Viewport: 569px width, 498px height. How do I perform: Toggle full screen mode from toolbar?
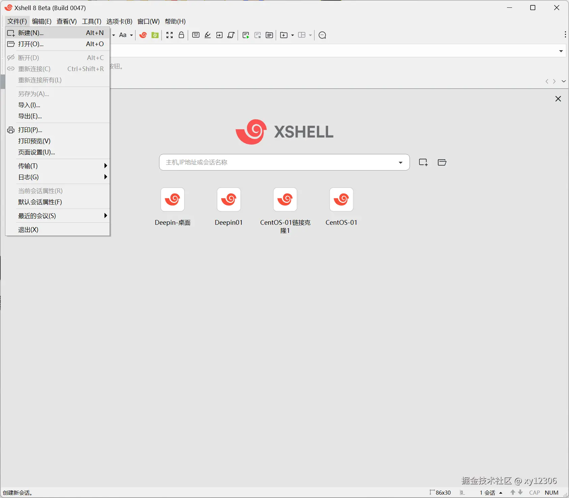[x=170, y=35]
